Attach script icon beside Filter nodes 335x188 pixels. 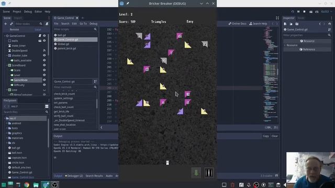point(47,24)
